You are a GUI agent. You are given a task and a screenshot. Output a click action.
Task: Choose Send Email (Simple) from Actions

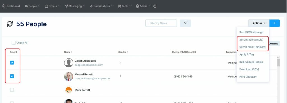[x=251, y=40]
